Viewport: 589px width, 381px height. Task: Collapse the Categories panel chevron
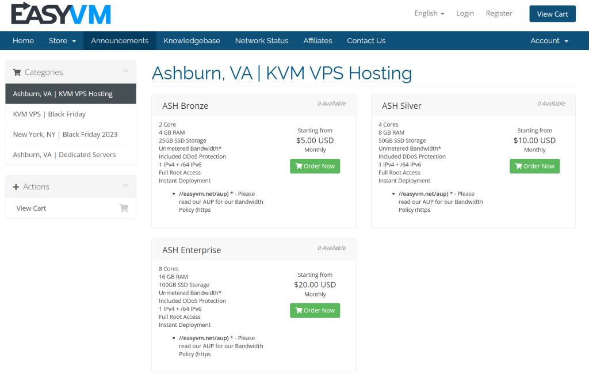click(x=126, y=72)
